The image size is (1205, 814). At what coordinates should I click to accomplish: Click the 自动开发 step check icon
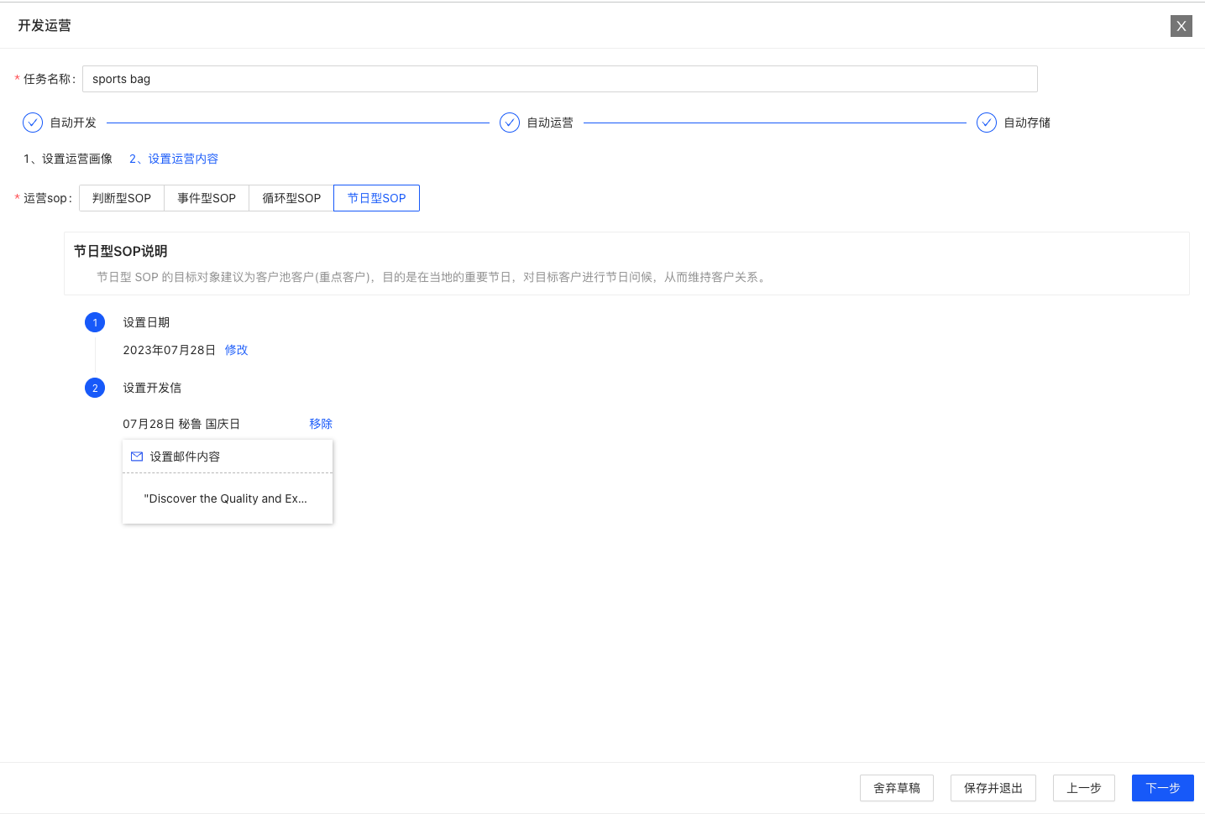pyautogui.click(x=33, y=123)
